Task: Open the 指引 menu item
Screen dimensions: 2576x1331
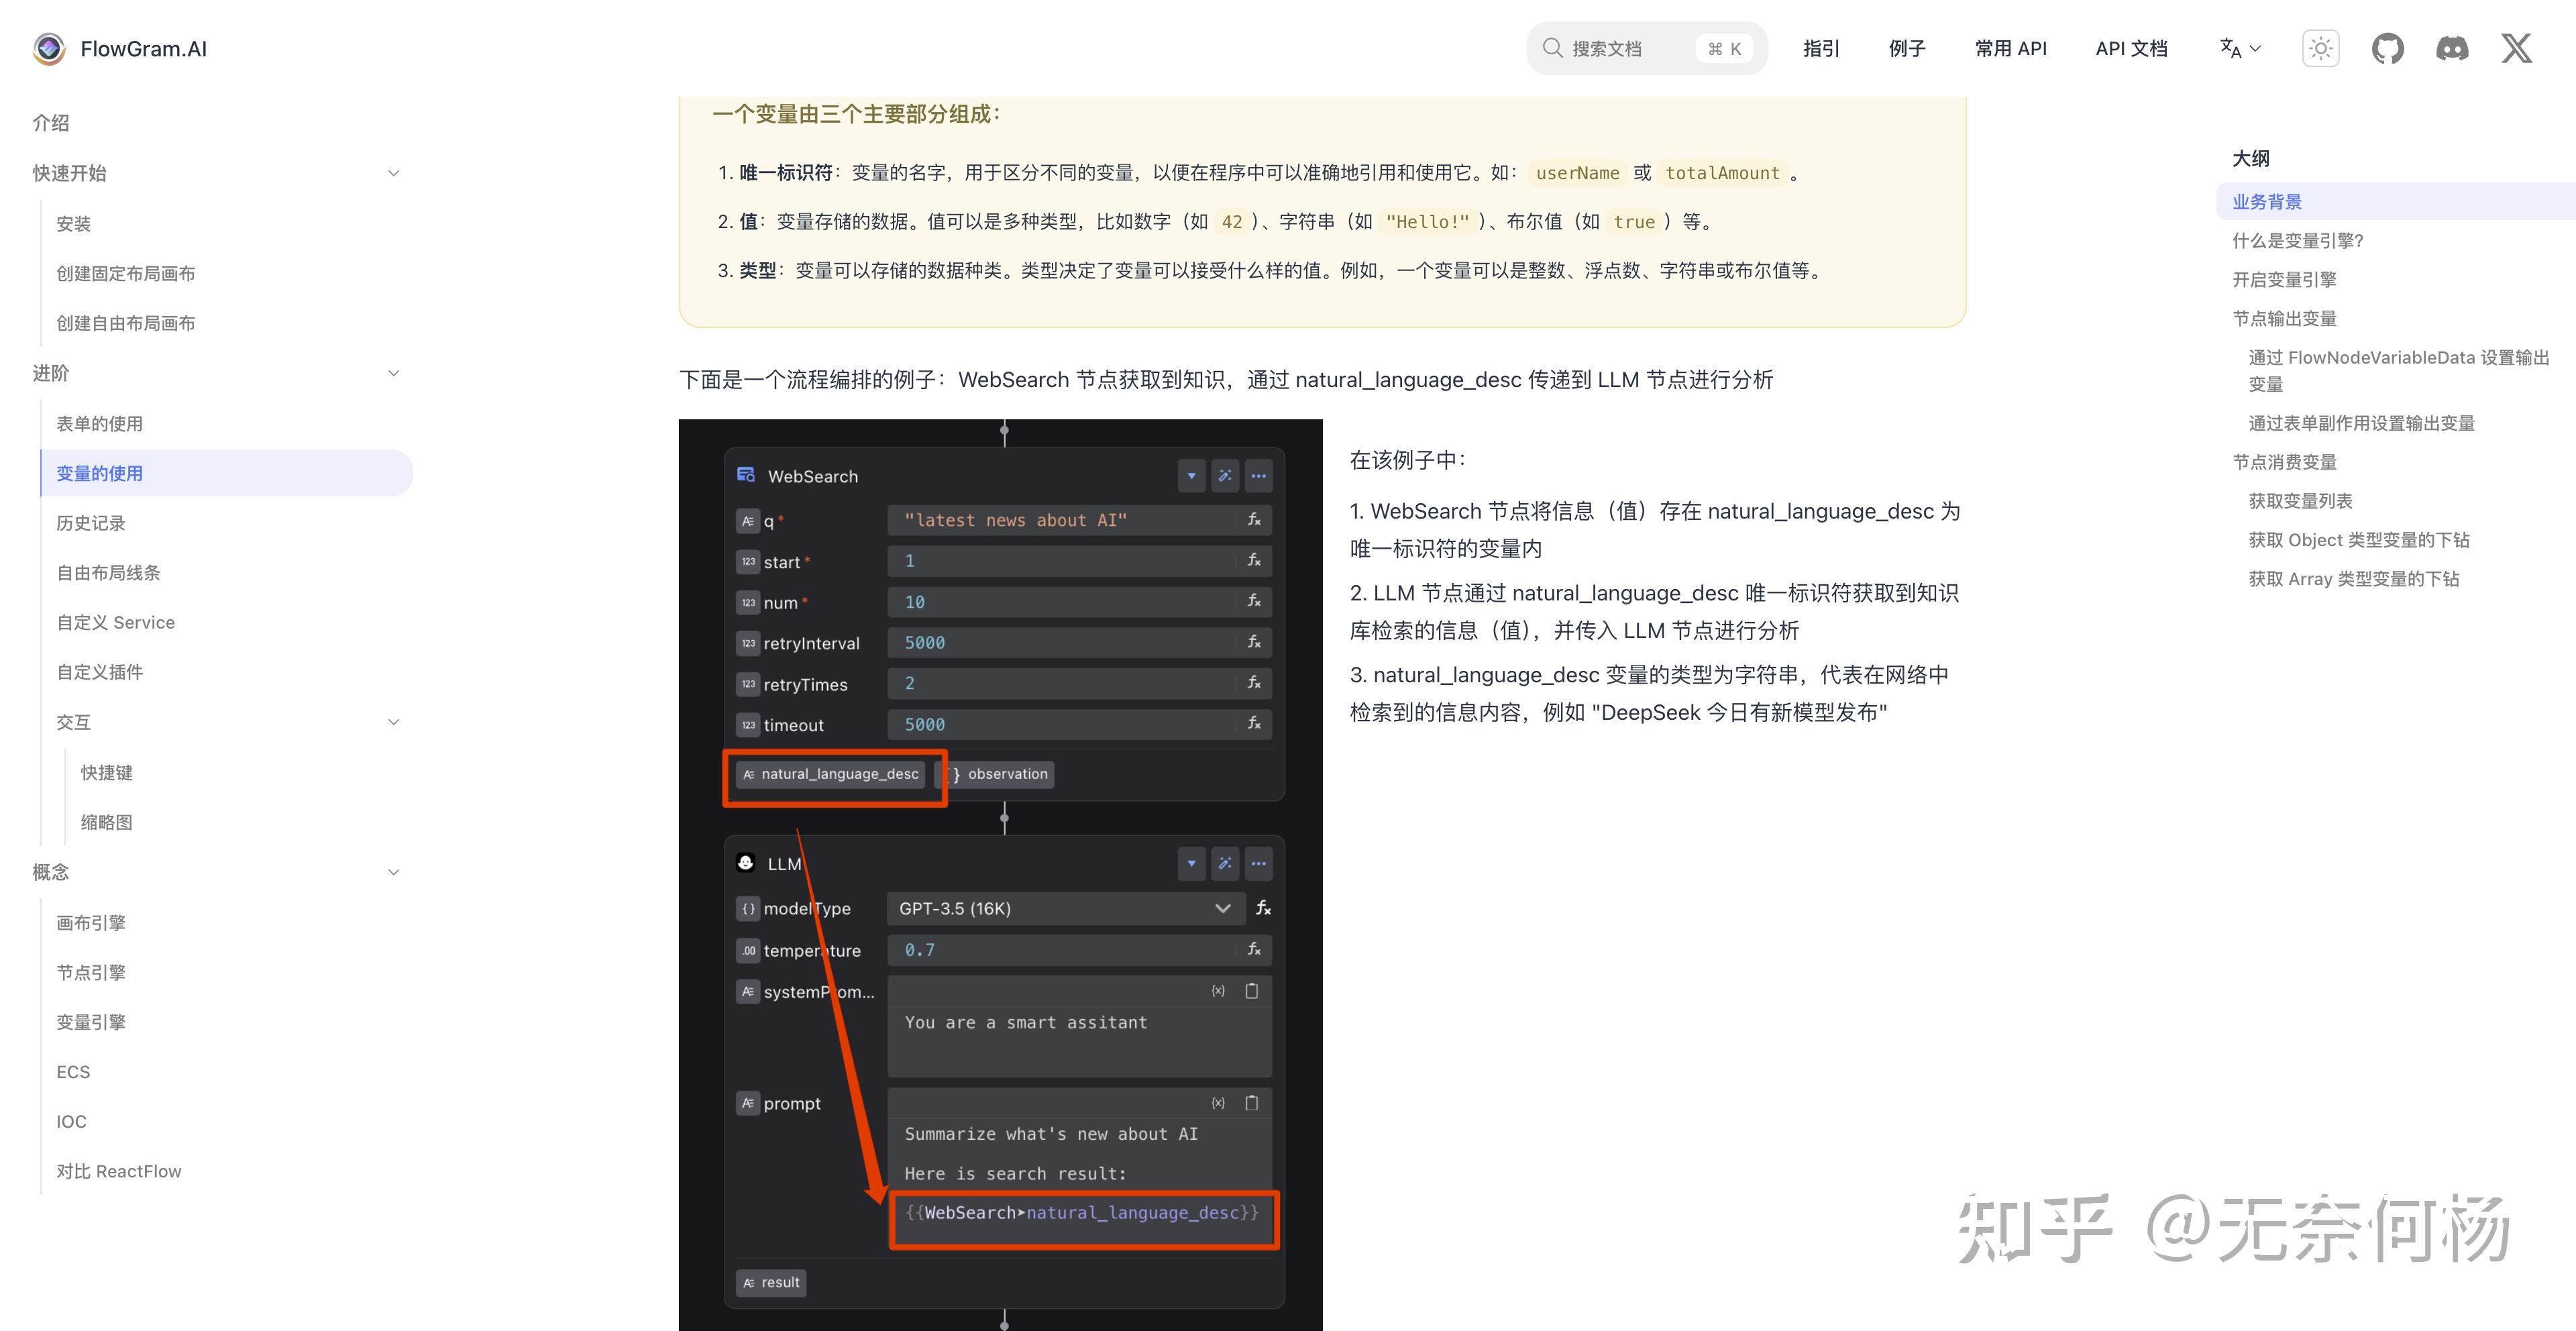Action: (1821, 48)
